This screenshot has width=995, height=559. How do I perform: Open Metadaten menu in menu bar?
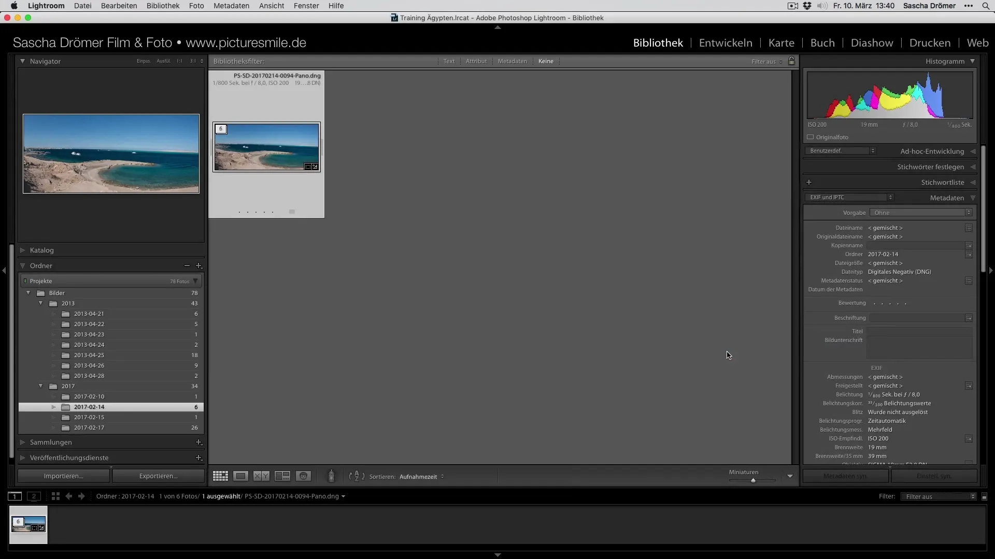point(231,6)
